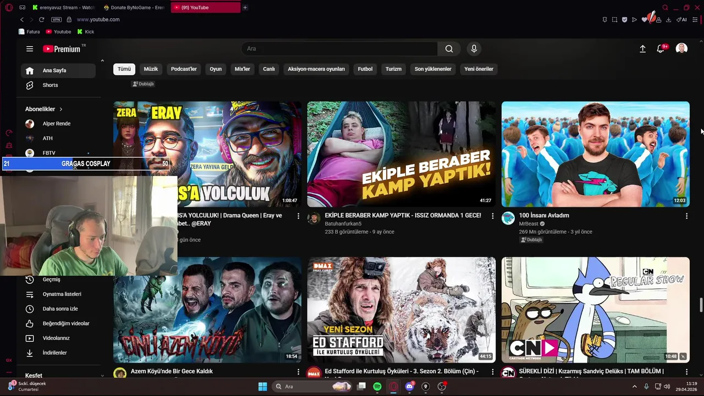Open Discord from the taskbar
This screenshot has width=704, height=396.
pos(409,387)
